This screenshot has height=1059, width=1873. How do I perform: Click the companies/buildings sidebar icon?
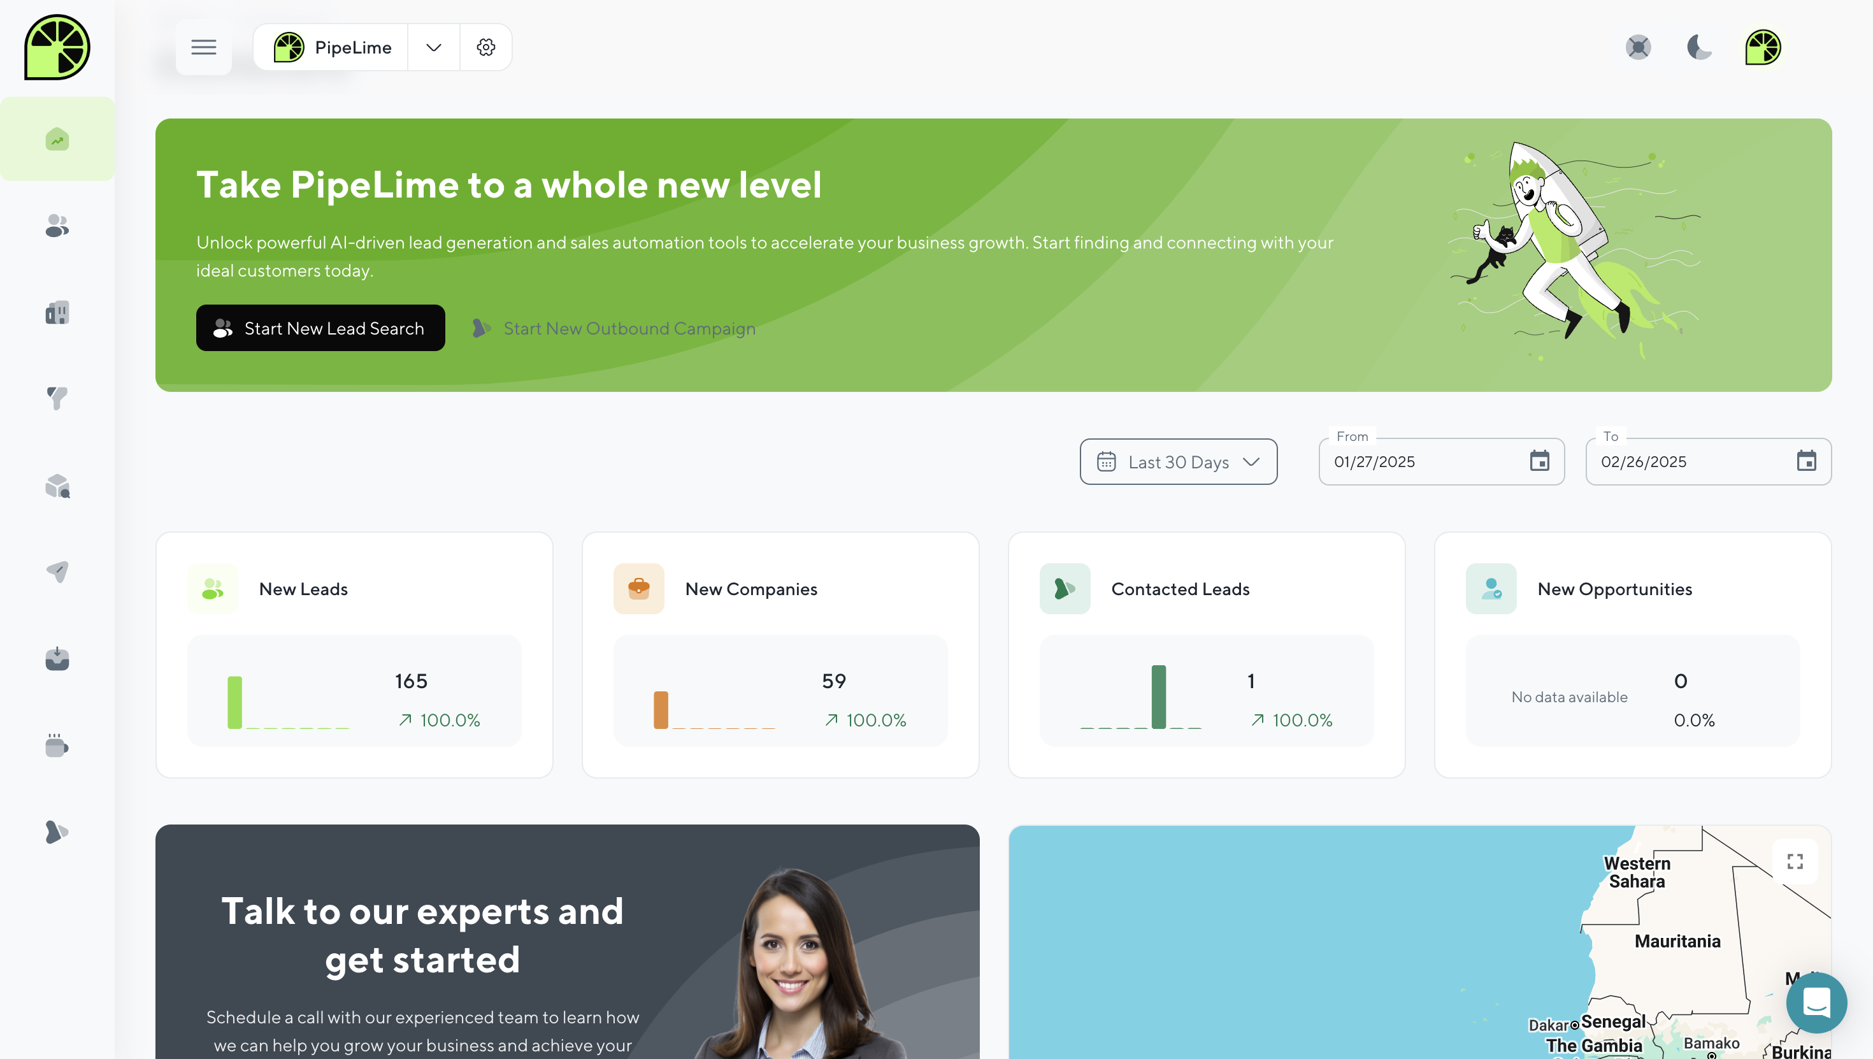pos(58,313)
